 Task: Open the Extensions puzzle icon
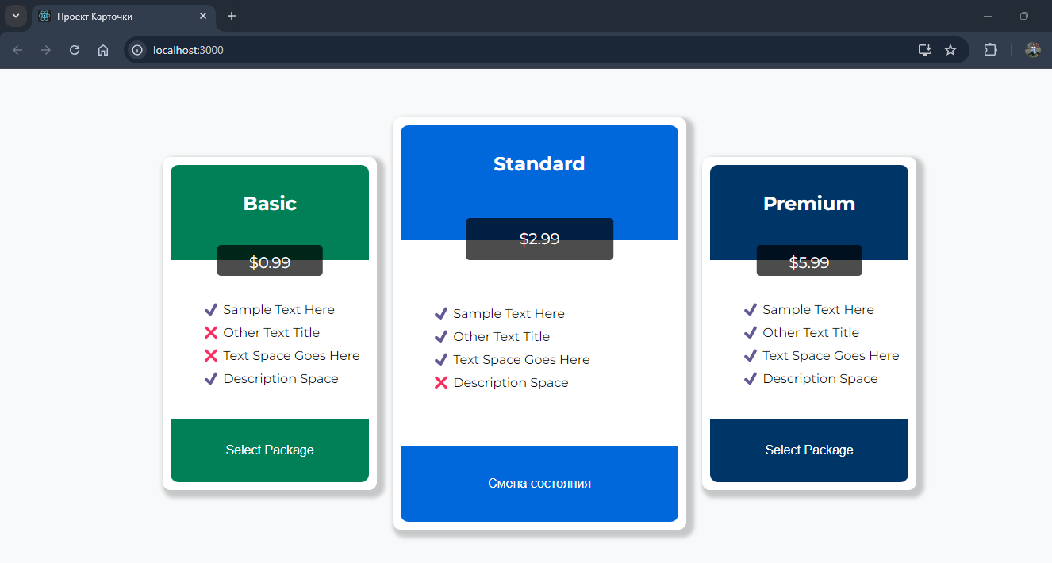point(990,50)
